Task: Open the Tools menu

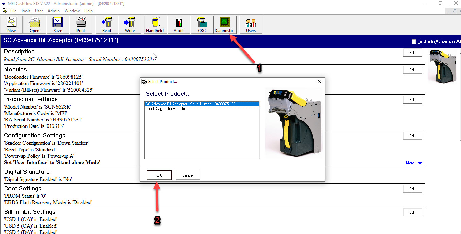Action: pyautogui.click(x=26, y=11)
